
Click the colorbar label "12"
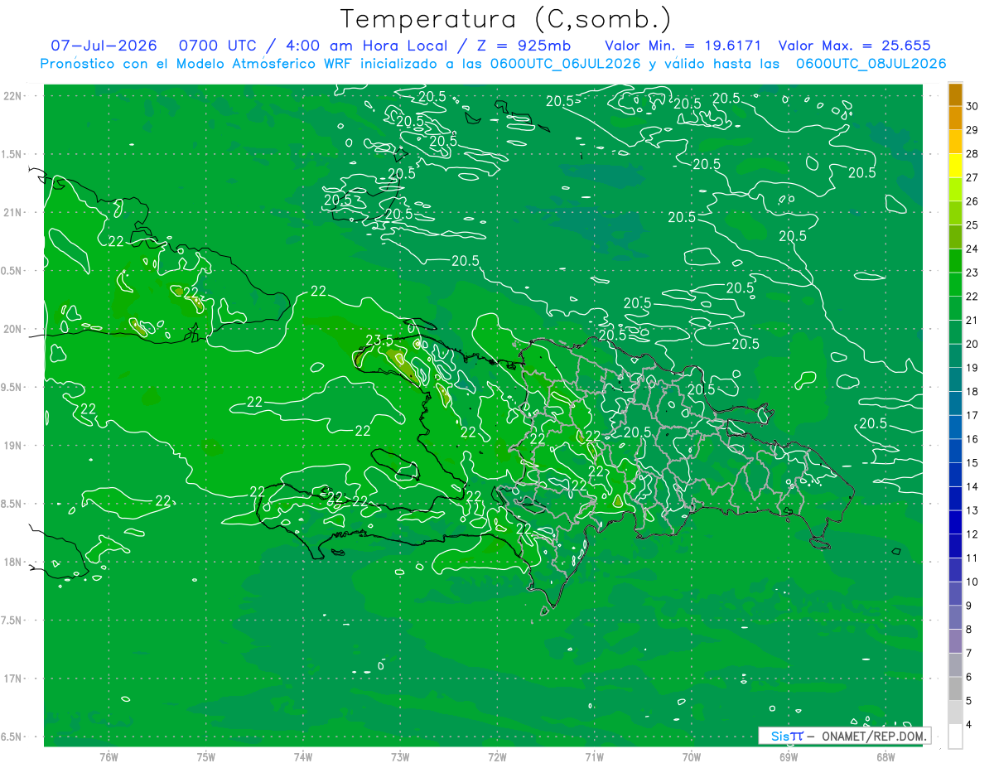click(x=972, y=534)
